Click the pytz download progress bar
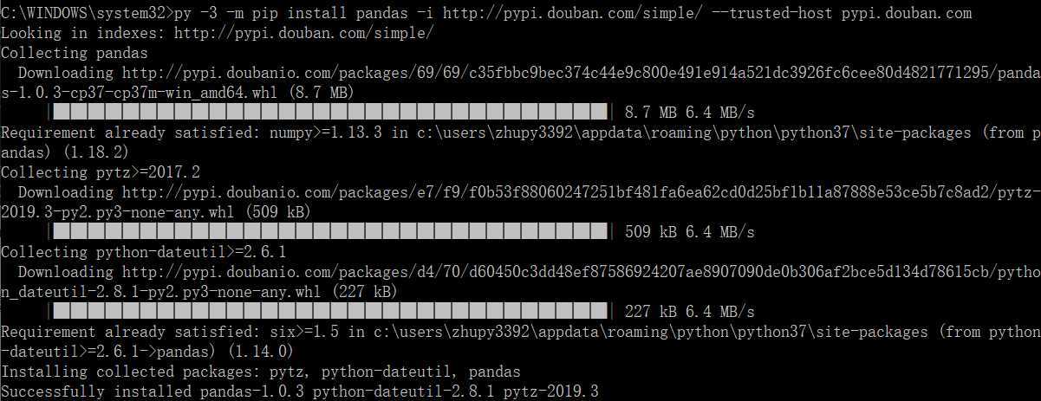The image size is (1041, 401). point(331,232)
